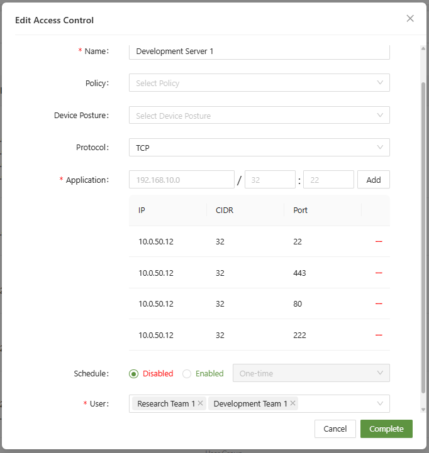
Task: Delete the port 222 application entry
Action: click(379, 335)
